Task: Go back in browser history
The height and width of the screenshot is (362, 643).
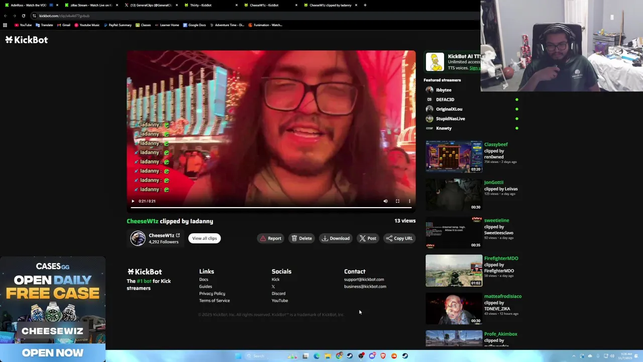Action: pyautogui.click(x=6, y=16)
